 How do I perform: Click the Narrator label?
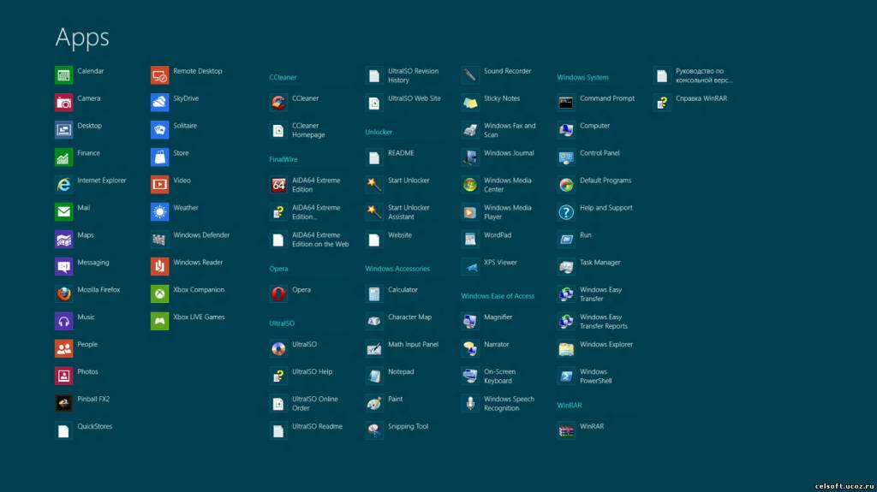(x=496, y=344)
